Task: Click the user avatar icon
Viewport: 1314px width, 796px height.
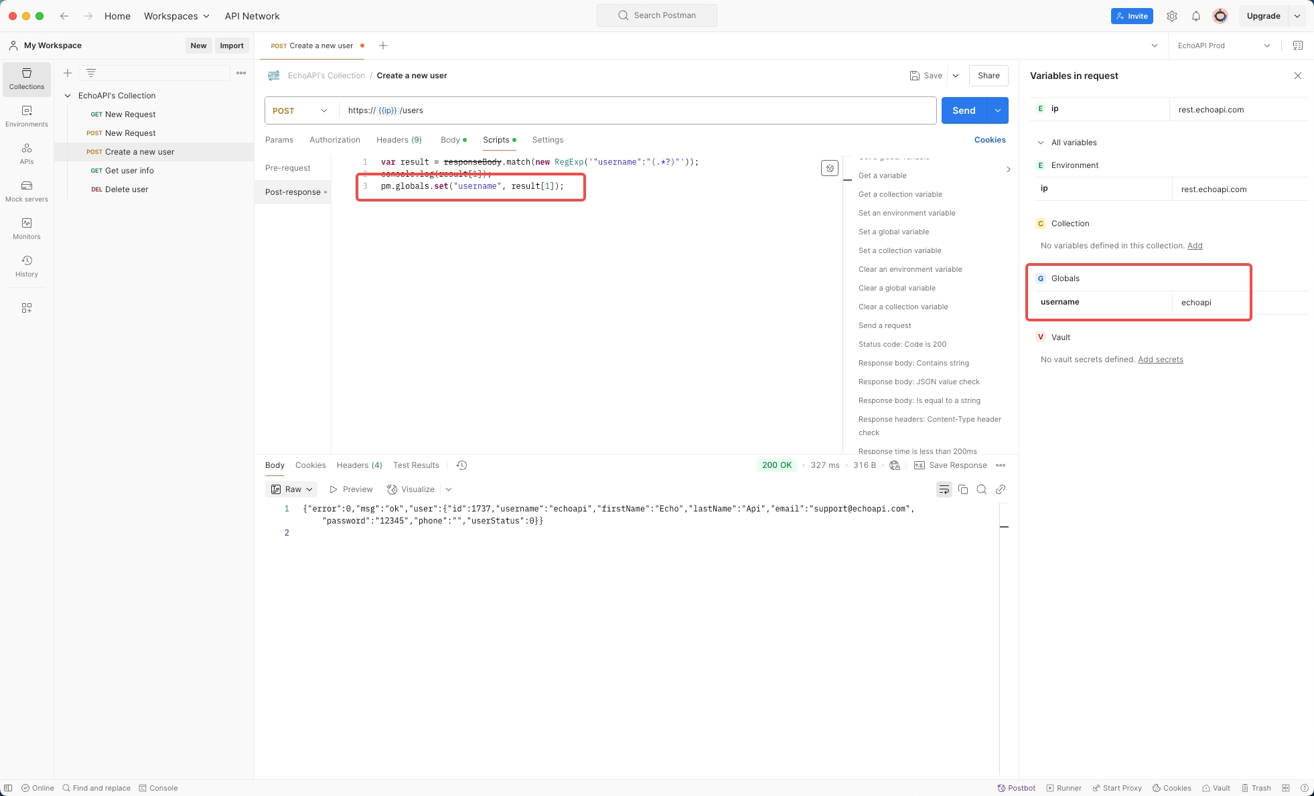Action: (x=1220, y=16)
